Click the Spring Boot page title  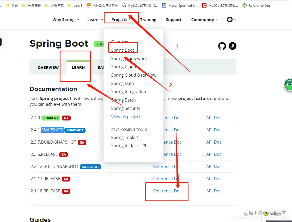[x=59, y=44]
